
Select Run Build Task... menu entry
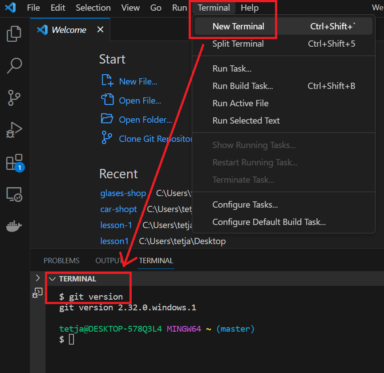coord(283,86)
